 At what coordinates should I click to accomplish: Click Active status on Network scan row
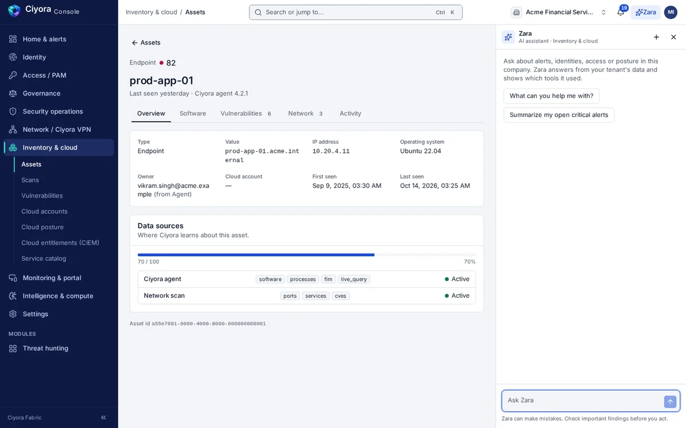click(457, 296)
